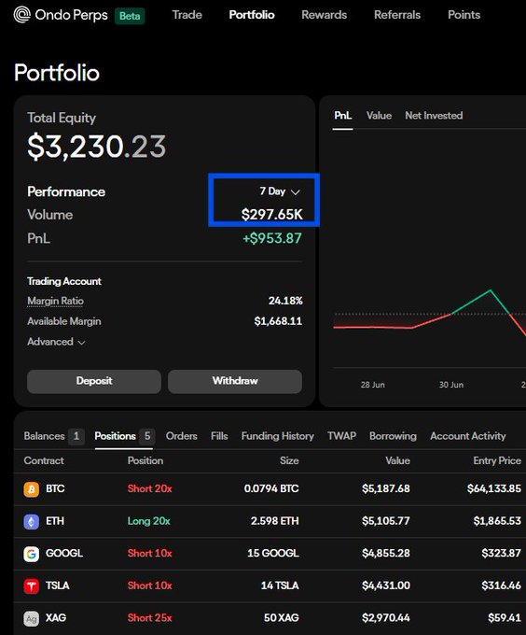Click the '$297.65K' volume value

coord(271,214)
